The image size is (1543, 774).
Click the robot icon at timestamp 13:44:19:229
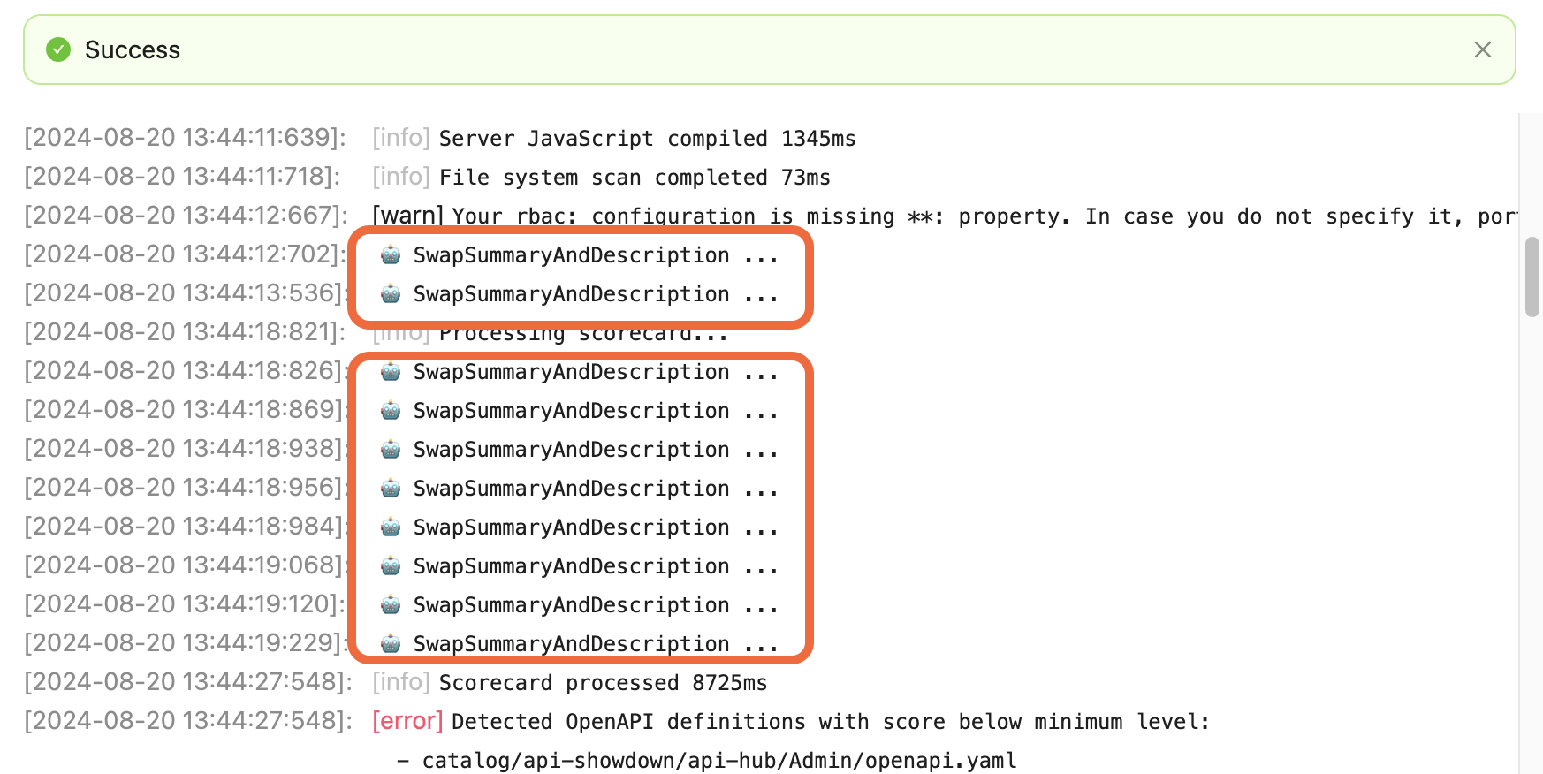click(391, 644)
